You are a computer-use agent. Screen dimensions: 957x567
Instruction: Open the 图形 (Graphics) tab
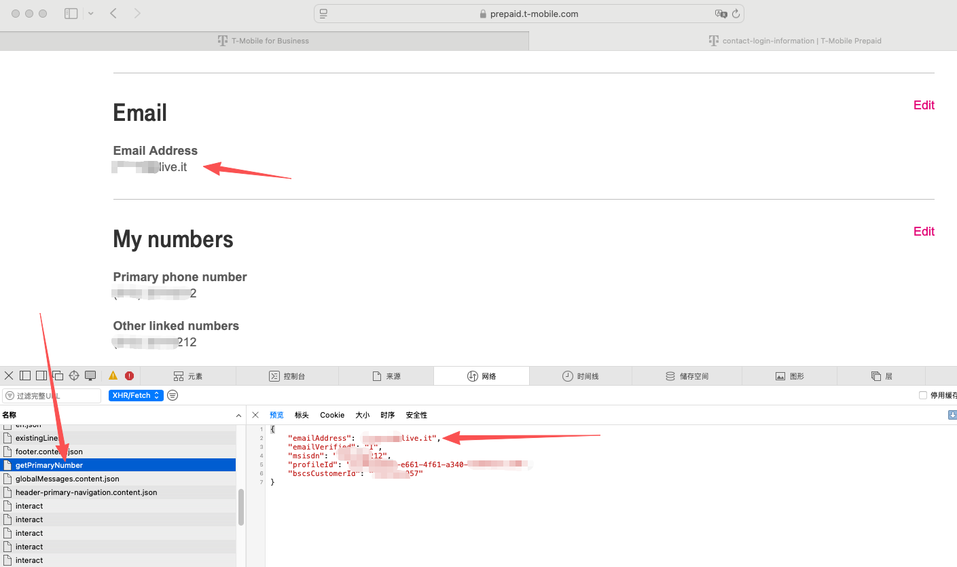click(x=789, y=376)
